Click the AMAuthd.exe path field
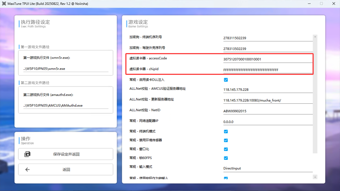 (x=66, y=105)
